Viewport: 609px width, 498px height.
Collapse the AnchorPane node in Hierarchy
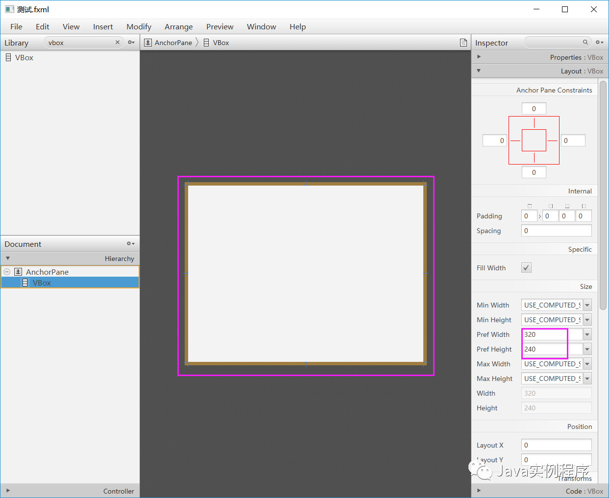click(7, 272)
